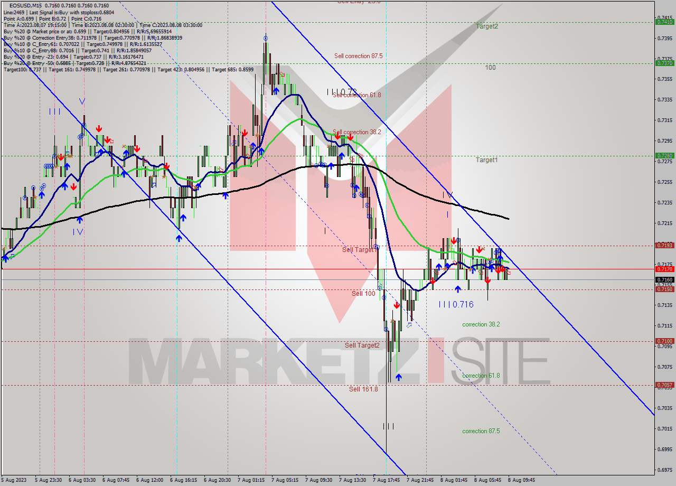676x486 pixels.
Task: Click the 'I I I 0.716' wave label
Action: point(456,304)
